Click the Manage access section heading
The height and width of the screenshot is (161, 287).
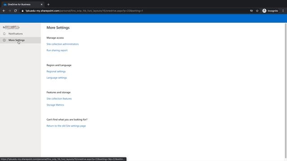click(55, 38)
